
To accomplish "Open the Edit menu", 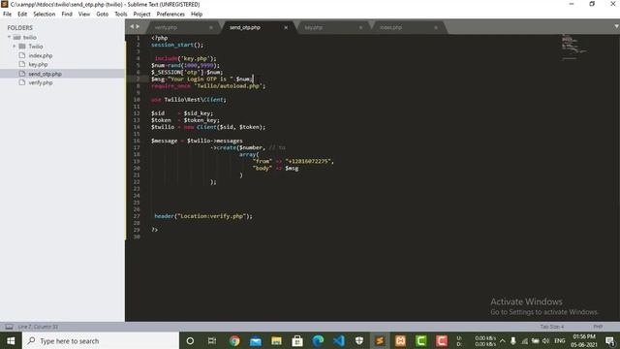I will tap(22, 14).
